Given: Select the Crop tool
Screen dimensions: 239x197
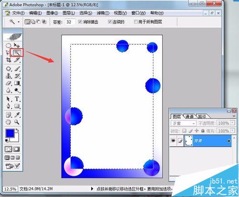Looking at the screenshot, I should point(8,60).
